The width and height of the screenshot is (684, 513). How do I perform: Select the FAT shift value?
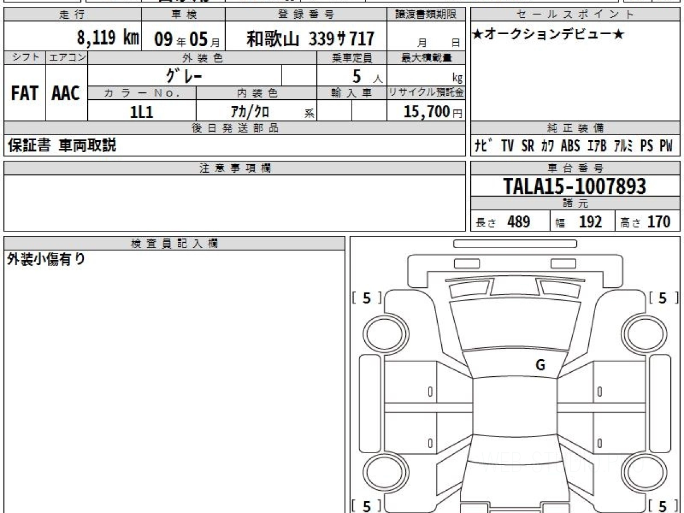click(x=25, y=93)
